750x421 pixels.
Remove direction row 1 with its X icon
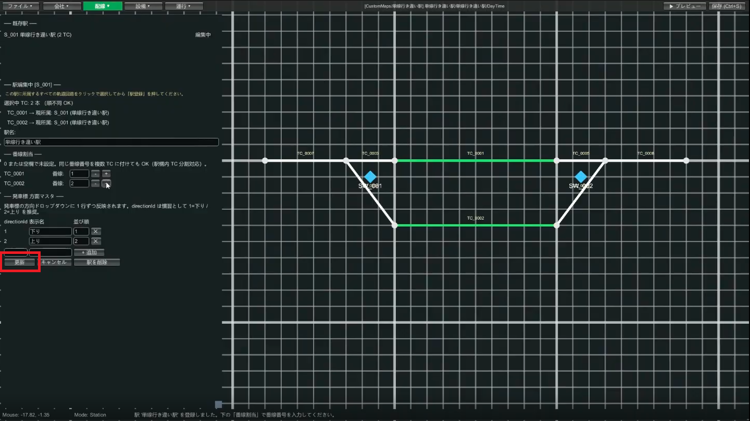pyautogui.click(x=96, y=232)
